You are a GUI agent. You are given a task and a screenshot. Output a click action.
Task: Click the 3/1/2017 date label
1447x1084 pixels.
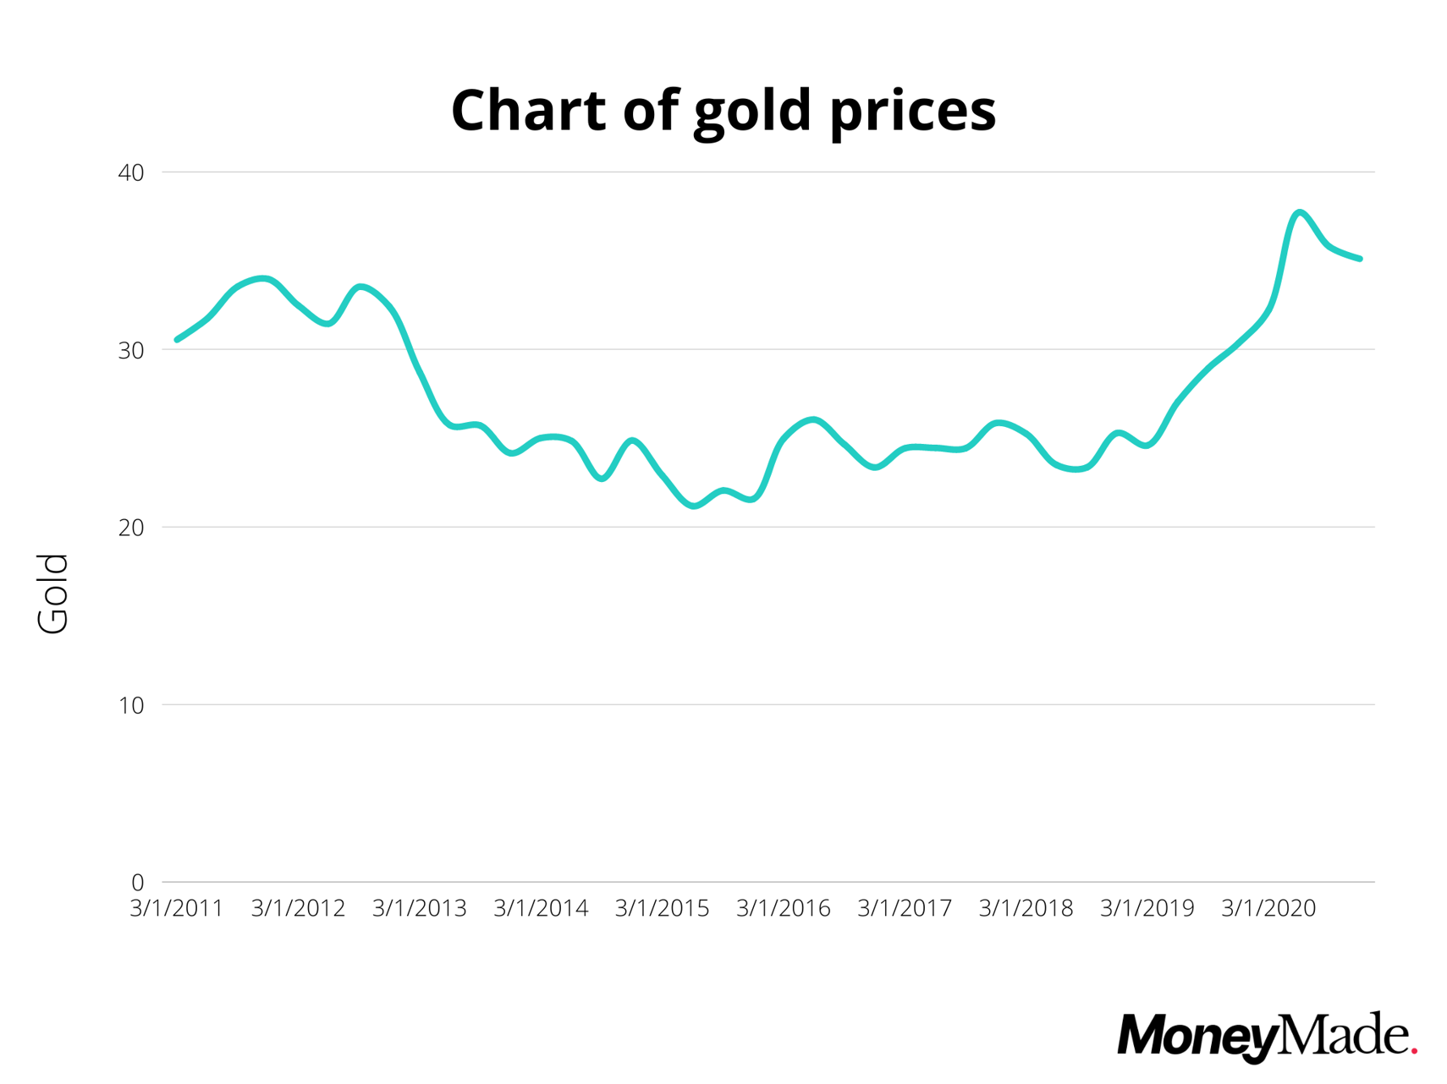(905, 908)
